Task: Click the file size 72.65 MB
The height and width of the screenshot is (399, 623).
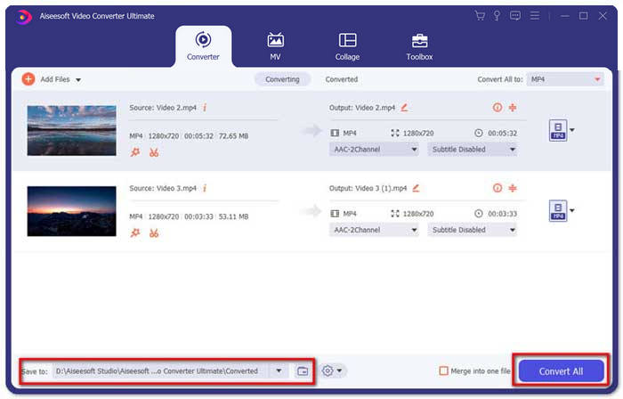Action: (x=233, y=136)
